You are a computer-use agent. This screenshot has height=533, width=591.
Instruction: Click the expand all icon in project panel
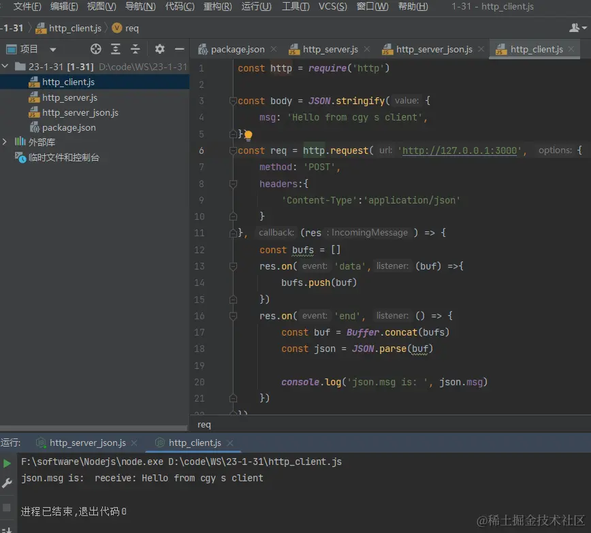click(116, 49)
